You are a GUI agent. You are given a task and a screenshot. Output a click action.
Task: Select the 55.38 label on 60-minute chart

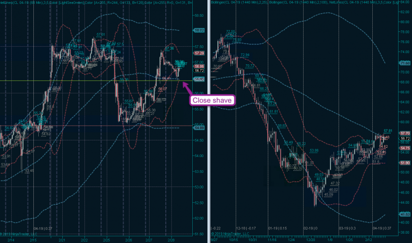(x=151, y=110)
